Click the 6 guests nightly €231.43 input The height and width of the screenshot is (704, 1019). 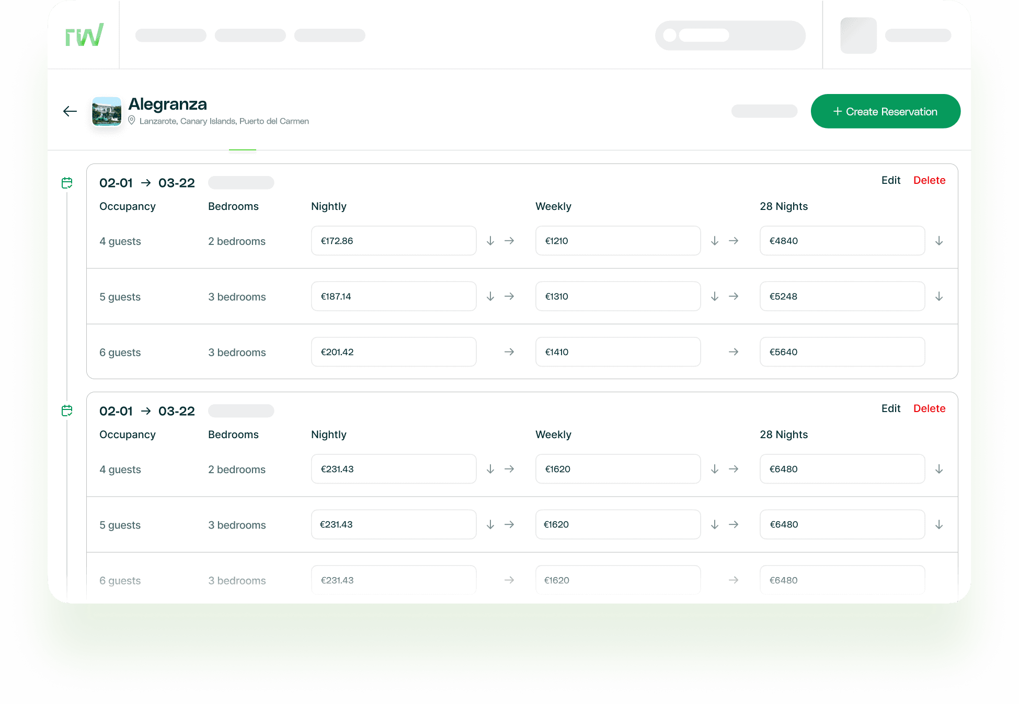394,580
